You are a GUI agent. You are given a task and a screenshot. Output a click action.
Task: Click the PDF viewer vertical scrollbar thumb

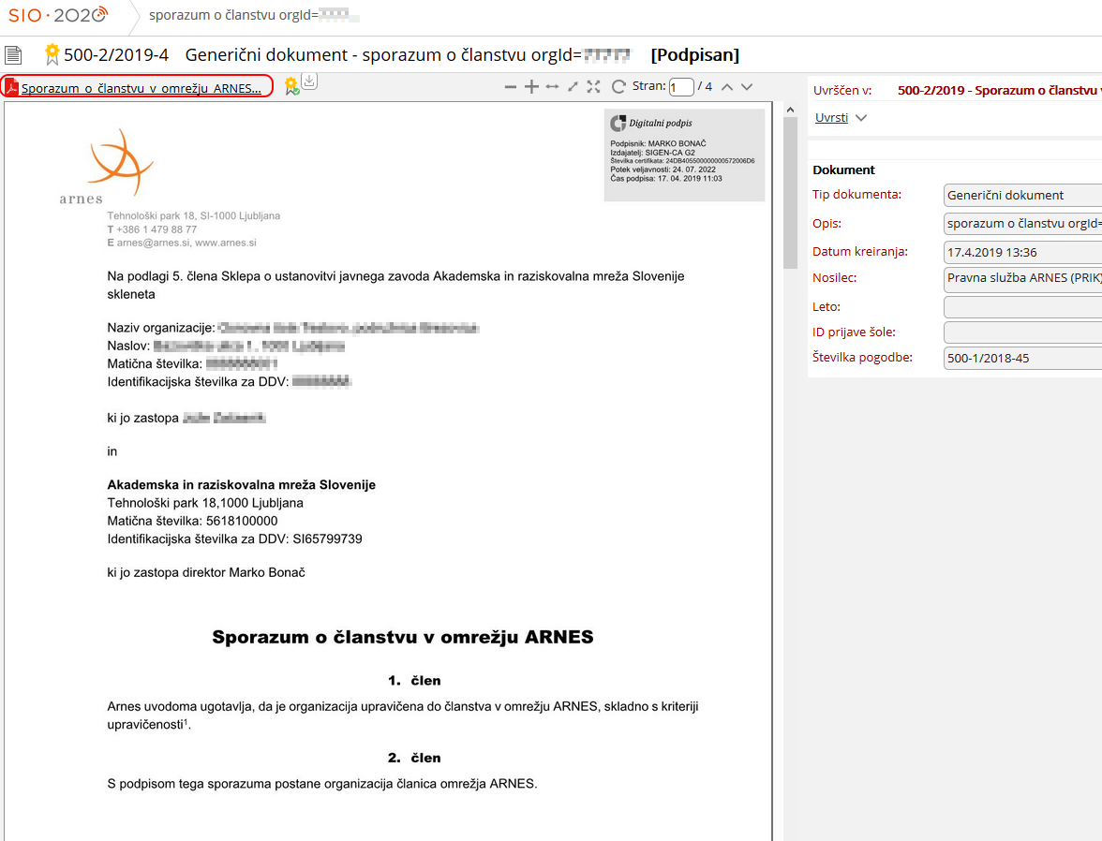[791, 193]
